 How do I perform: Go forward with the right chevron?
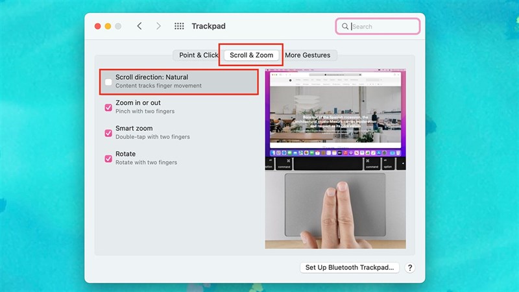tap(158, 26)
